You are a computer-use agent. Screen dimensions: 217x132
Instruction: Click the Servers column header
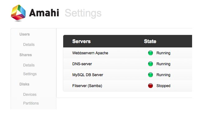click(x=81, y=41)
